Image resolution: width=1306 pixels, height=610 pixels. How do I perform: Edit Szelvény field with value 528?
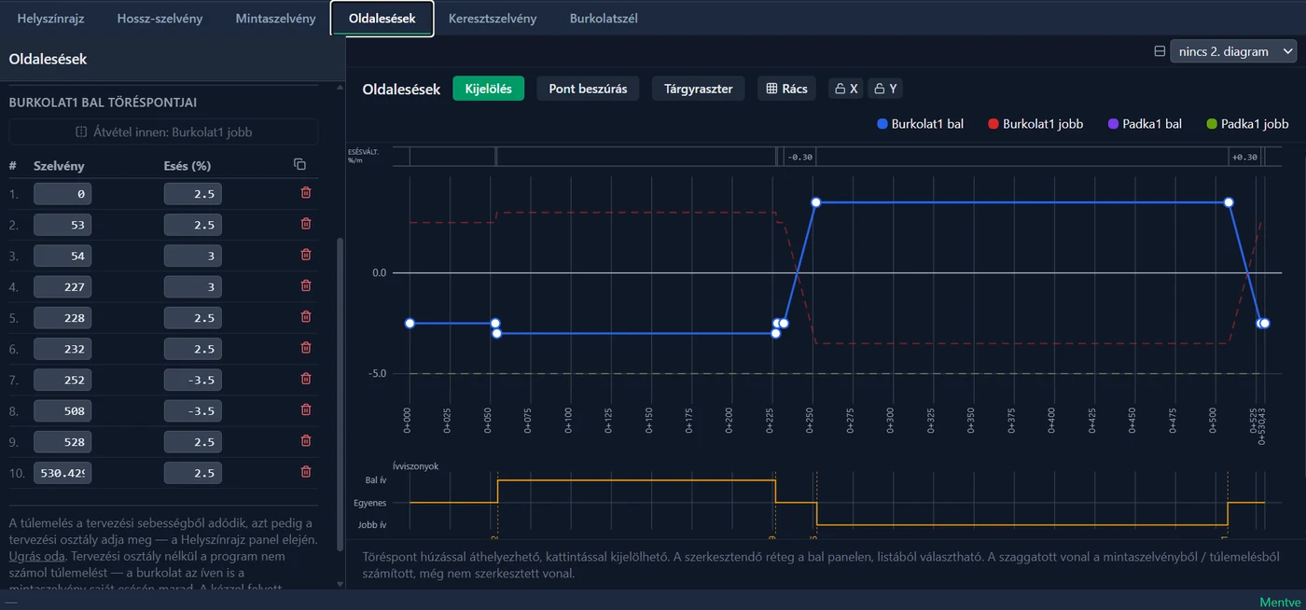63,441
